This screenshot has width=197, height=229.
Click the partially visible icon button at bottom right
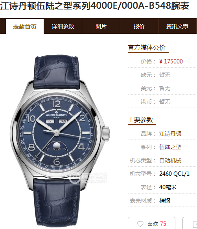pos(190,223)
